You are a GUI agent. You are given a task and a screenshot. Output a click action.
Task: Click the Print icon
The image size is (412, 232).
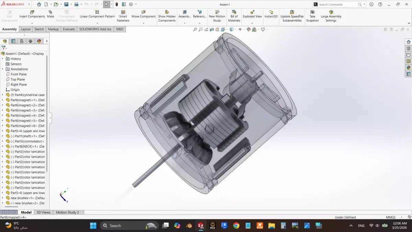click(x=76, y=4)
